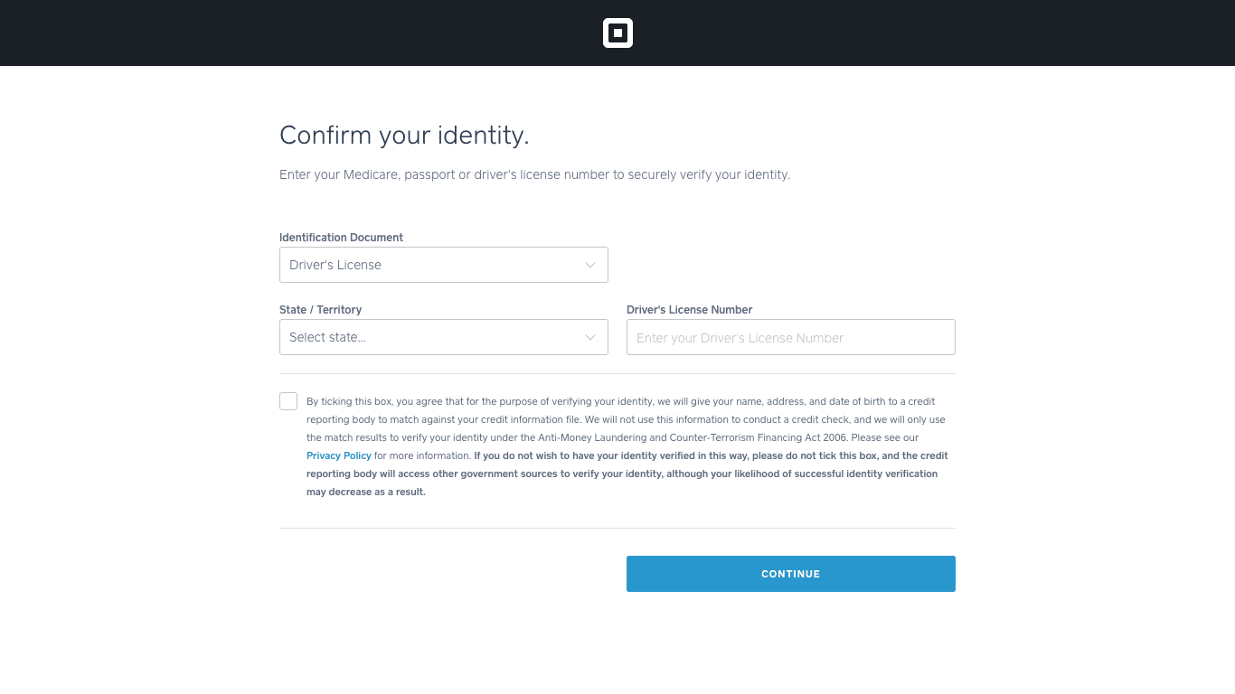This screenshot has height=694, width=1235.
Task: Click the Driver's License Number field label
Action: click(x=689, y=310)
